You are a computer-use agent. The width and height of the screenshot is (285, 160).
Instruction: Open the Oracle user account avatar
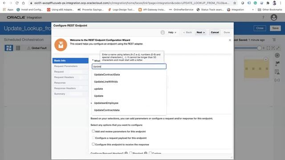[x=274, y=17]
